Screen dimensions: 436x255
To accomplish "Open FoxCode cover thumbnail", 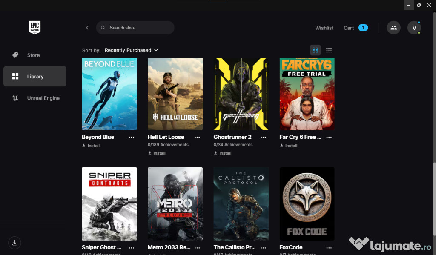I will (x=307, y=204).
